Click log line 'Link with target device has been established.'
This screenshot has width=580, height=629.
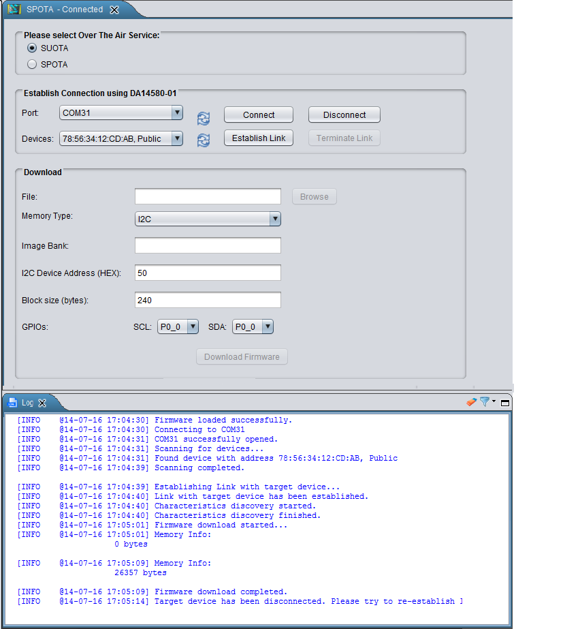261,496
